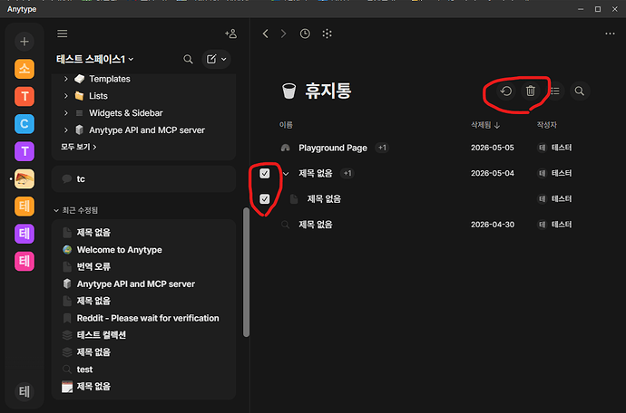Open the Templates entry

pyautogui.click(x=110, y=79)
